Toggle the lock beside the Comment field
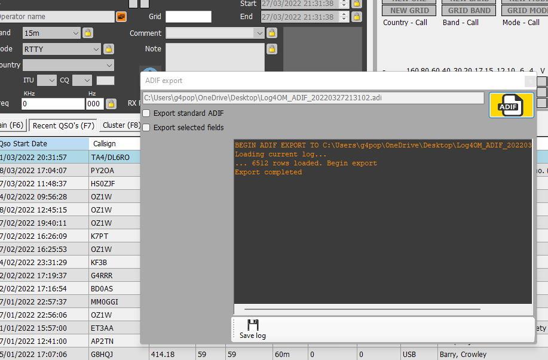Image resolution: width=548 pixels, height=360 pixels. [272, 33]
